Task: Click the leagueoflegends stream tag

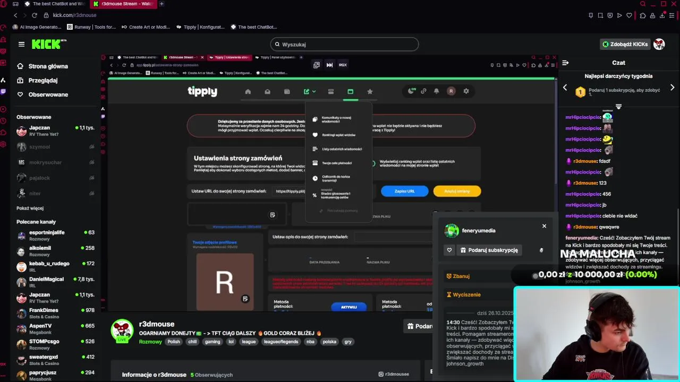Action: 282,342
